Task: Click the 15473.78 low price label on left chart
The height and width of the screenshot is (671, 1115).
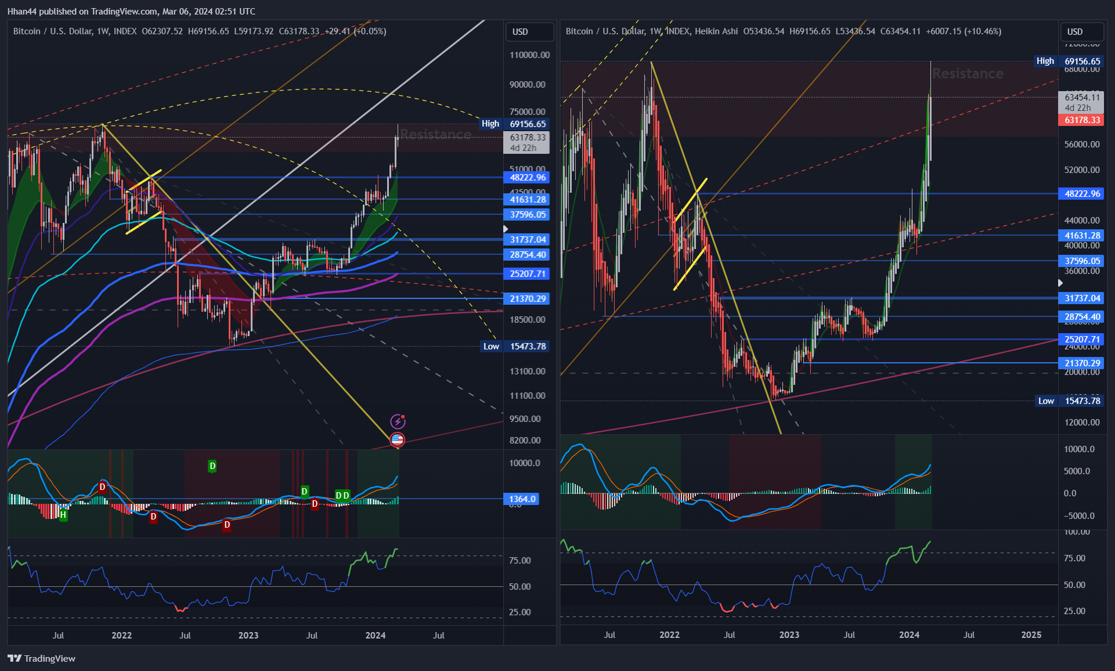Action: [x=528, y=347]
